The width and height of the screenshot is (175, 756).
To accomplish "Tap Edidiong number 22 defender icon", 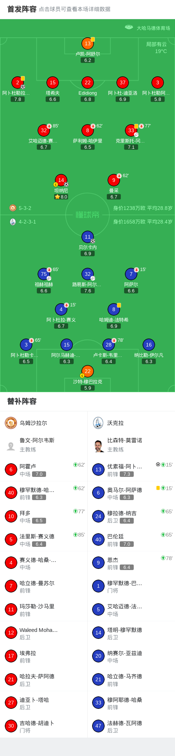I will tap(87, 82).
